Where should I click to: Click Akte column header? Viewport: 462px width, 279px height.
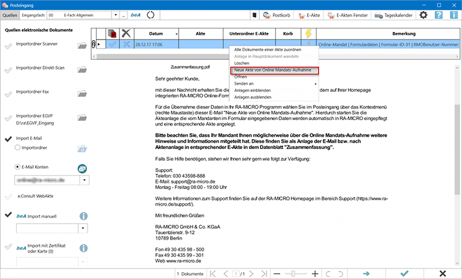(x=201, y=34)
